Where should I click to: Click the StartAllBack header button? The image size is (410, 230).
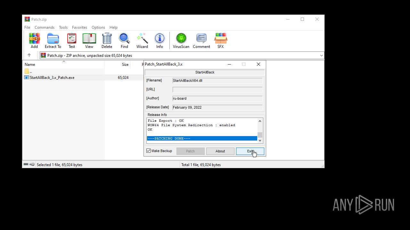205,72
